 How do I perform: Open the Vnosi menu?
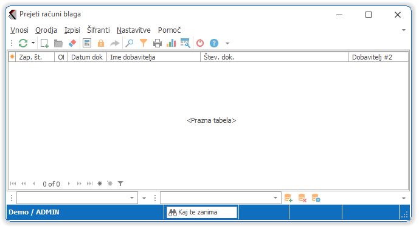tap(19, 30)
